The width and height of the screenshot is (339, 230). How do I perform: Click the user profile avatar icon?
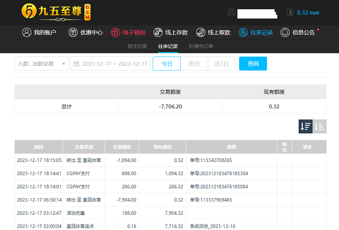[x=231, y=12]
